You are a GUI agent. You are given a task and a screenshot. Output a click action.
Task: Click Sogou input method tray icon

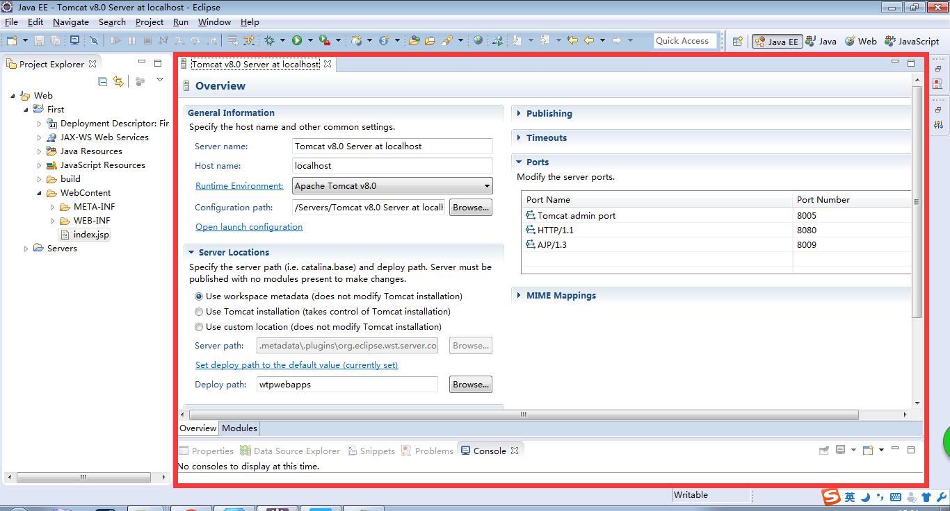point(831,497)
